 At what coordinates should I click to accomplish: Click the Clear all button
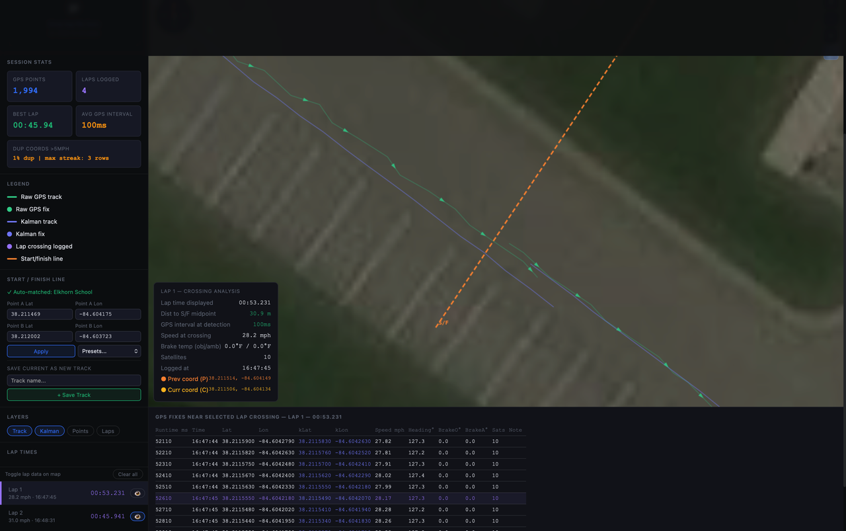128,474
